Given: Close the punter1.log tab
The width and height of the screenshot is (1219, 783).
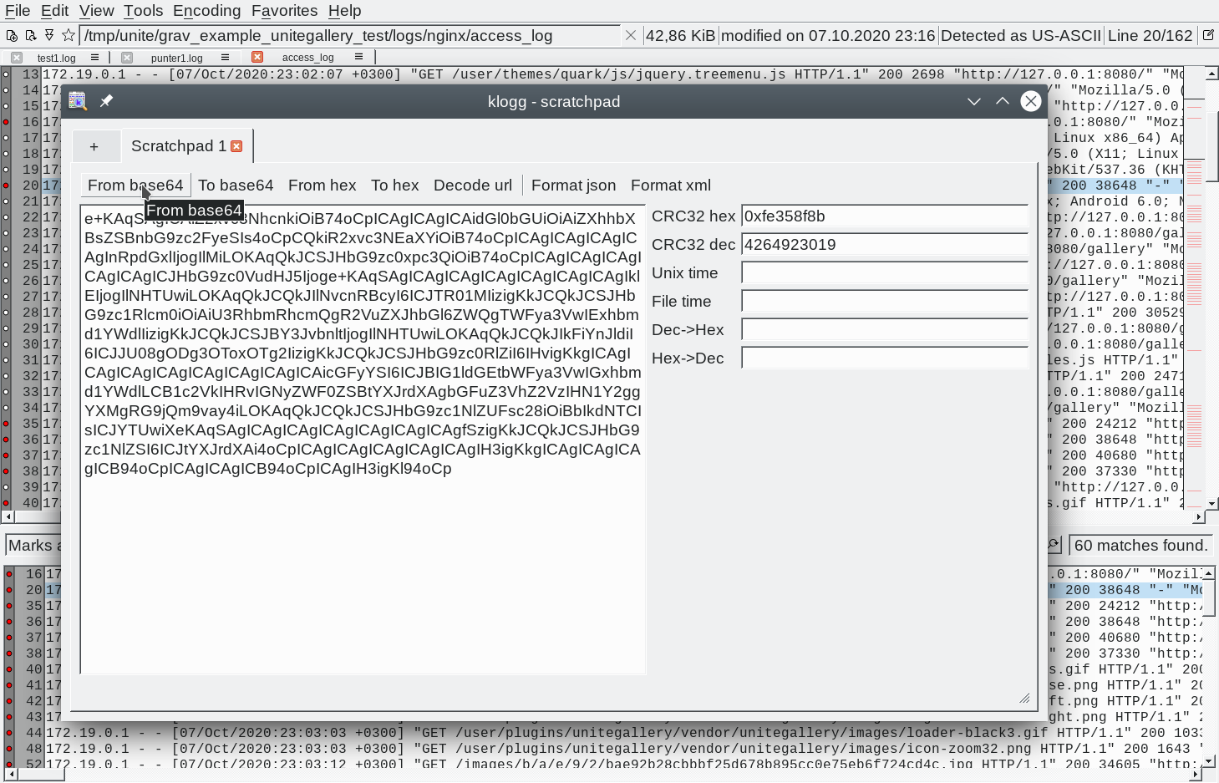Looking at the screenshot, I should point(127,58).
